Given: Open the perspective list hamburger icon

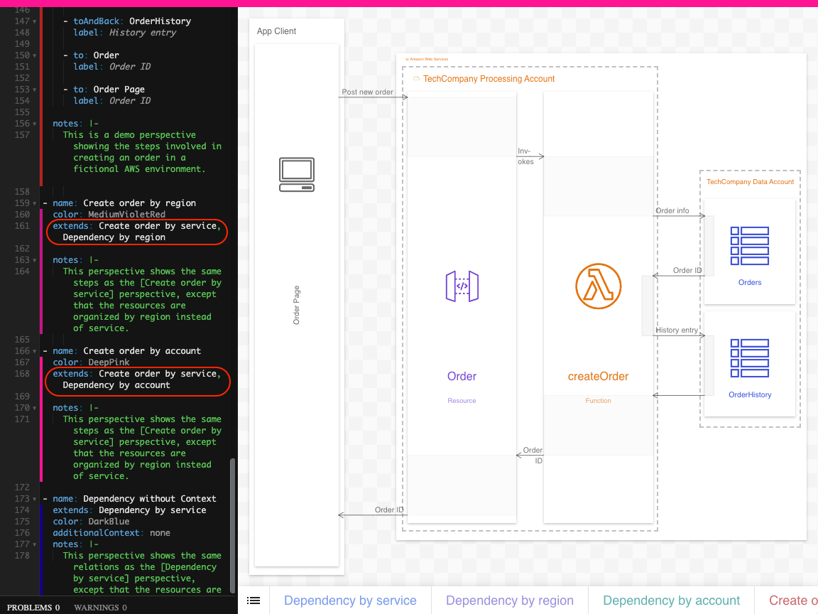Looking at the screenshot, I should coord(253,600).
